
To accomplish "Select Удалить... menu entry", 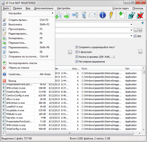I will pyautogui.click(x=28, y=52).
